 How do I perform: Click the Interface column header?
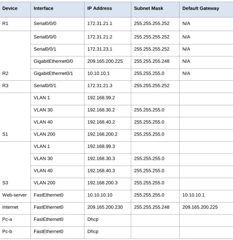(43, 8)
